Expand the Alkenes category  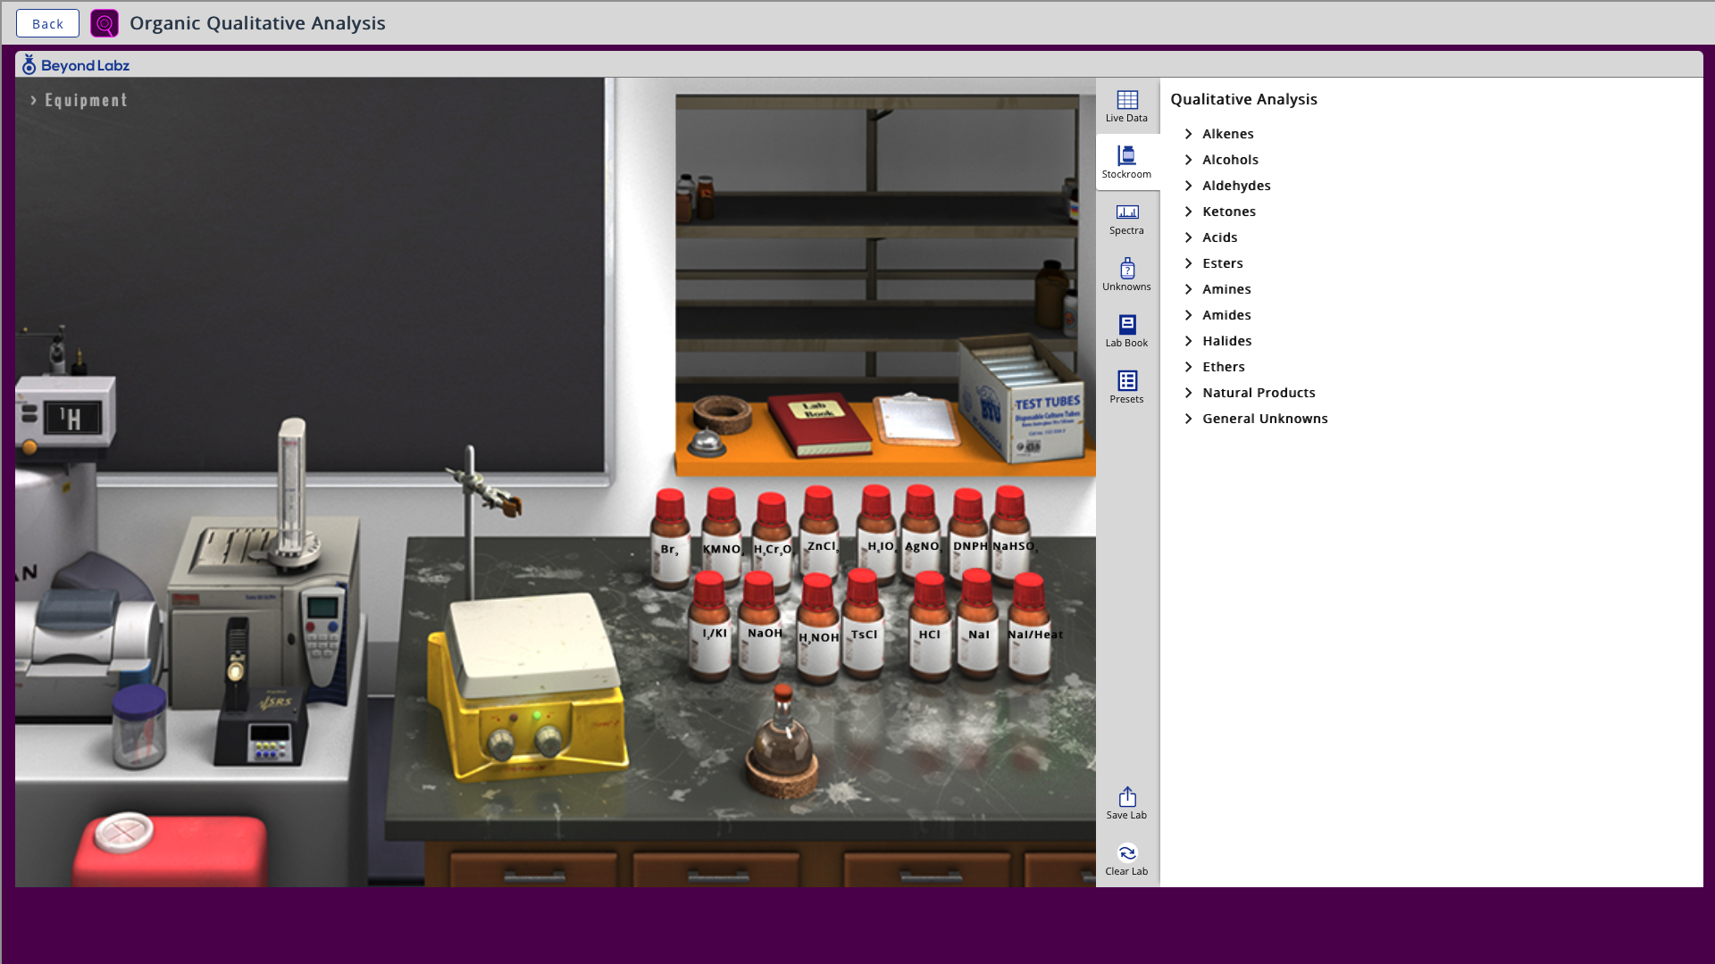1226,134
